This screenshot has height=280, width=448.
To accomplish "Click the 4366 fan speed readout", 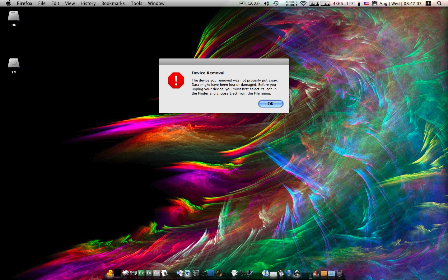I will 338,3.
